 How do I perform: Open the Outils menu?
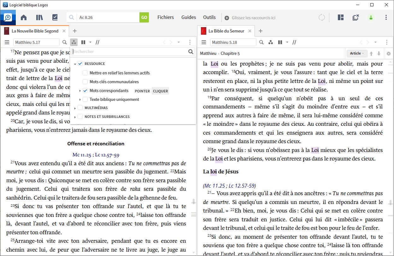click(x=209, y=17)
